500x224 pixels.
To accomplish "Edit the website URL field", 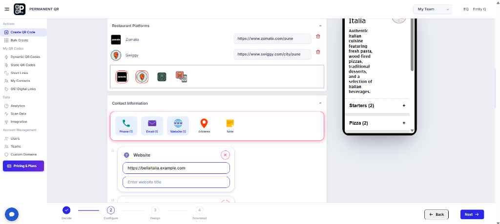I will (176, 168).
